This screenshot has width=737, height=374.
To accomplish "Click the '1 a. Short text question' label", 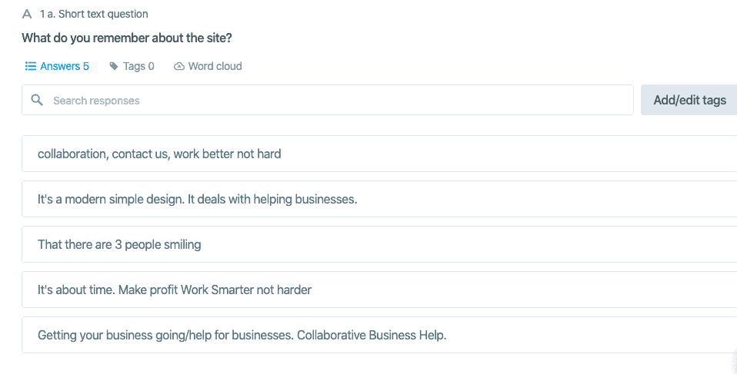I will point(94,14).
